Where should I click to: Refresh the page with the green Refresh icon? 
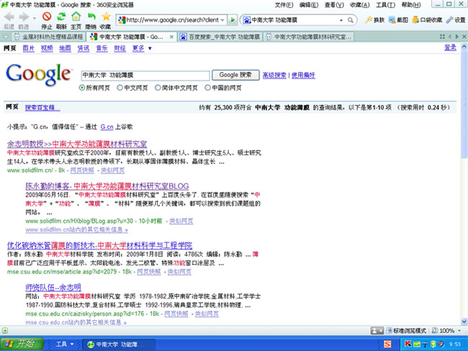61,17
